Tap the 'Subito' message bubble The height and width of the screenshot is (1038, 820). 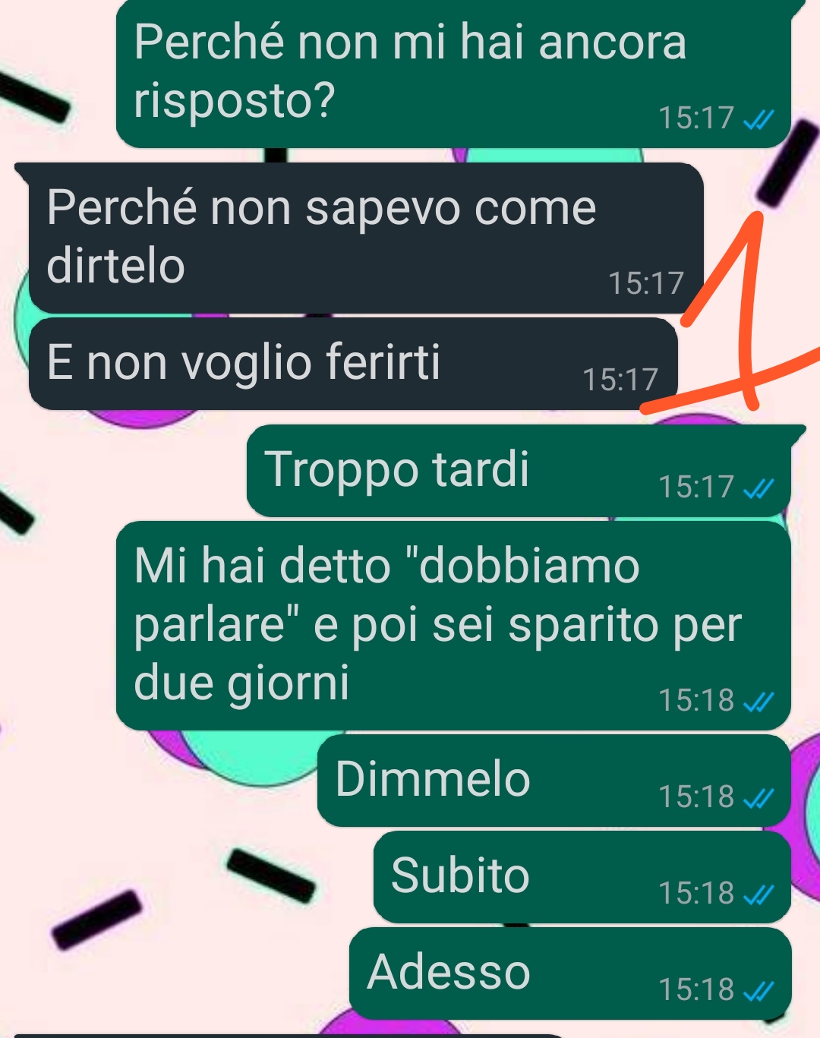(x=582, y=877)
